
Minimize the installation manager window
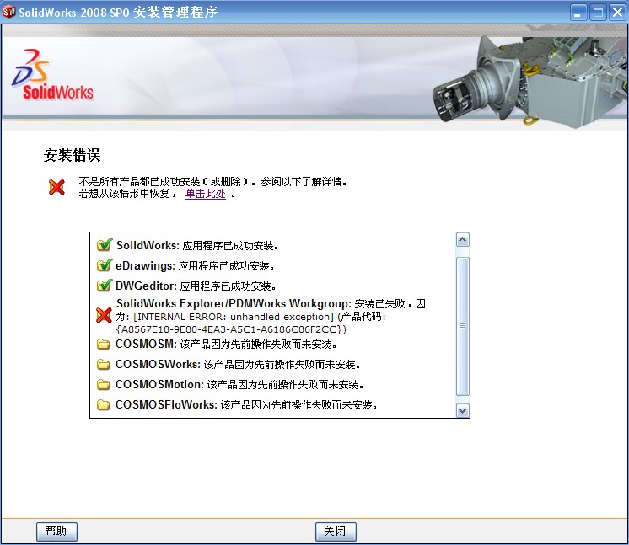pyautogui.click(x=578, y=13)
